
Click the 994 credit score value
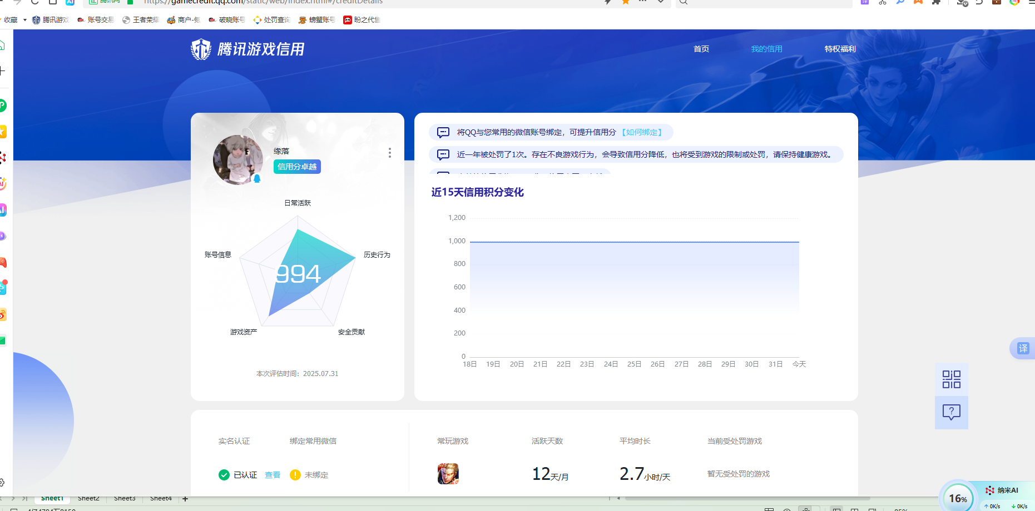[298, 274]
